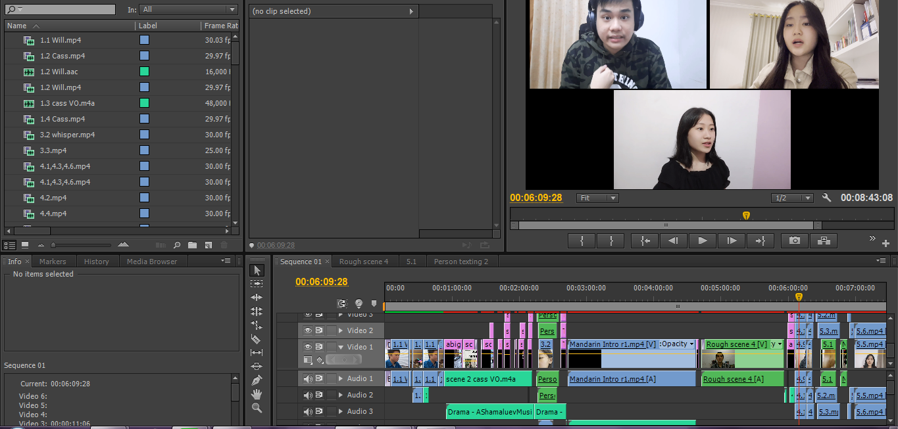Hide Video 2 track with eye icon
This screenshot has width=898, height=429.
click(307, 330)
